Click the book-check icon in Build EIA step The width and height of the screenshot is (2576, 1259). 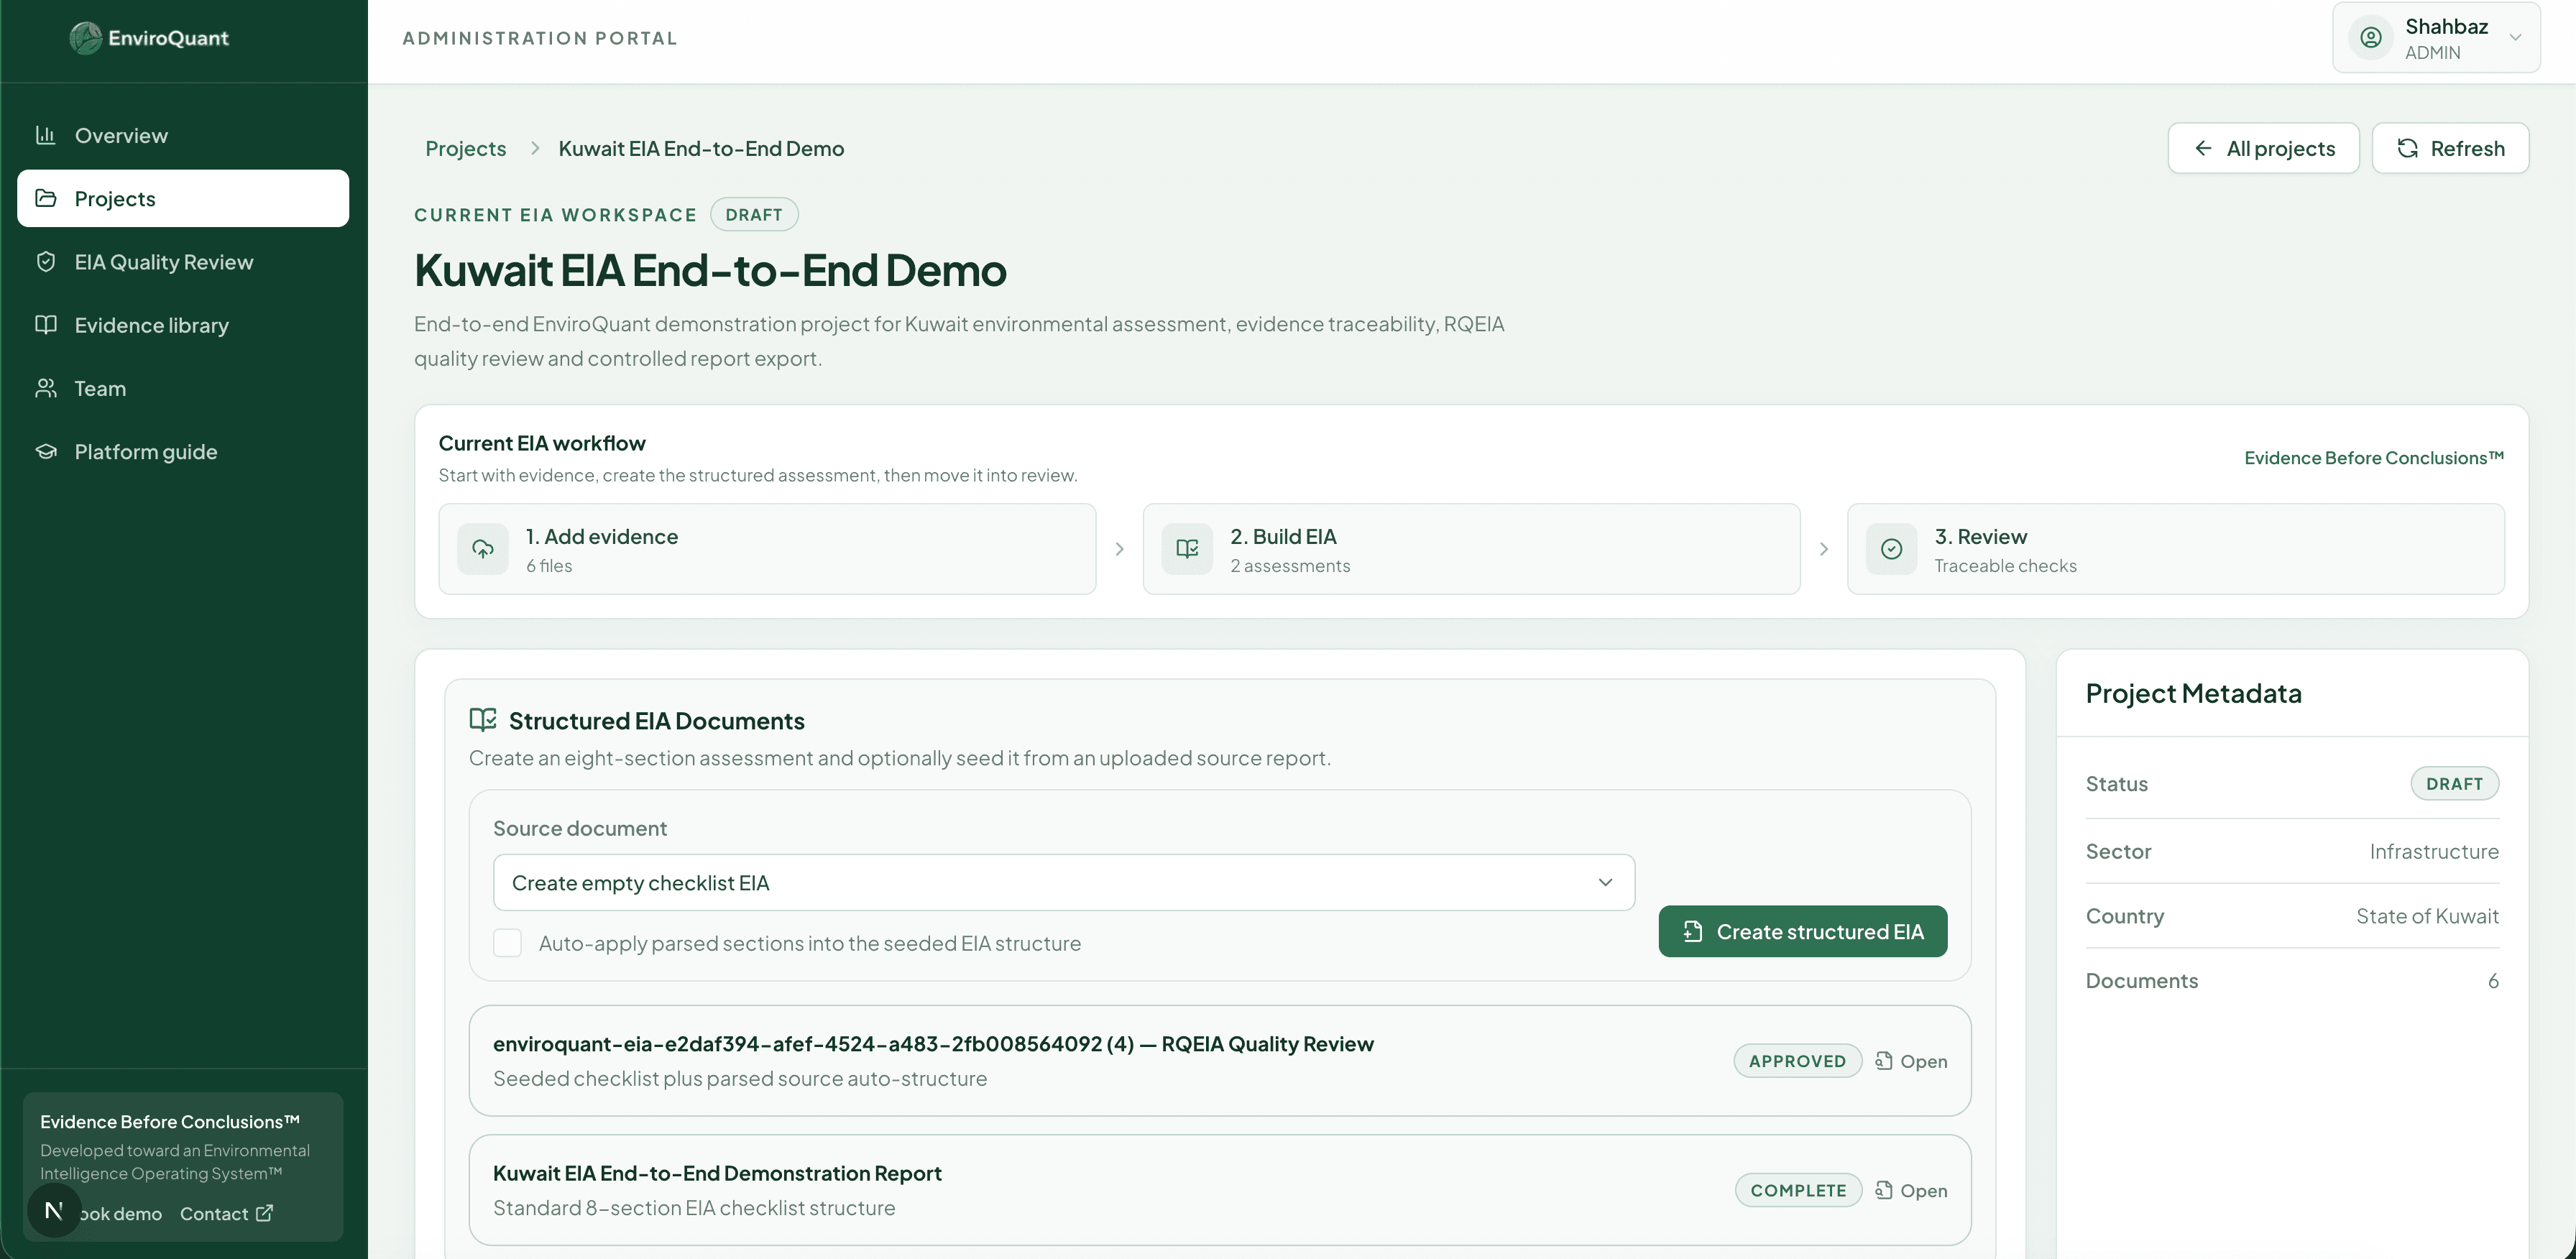point(1187,549)
